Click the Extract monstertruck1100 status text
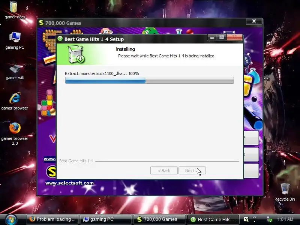300x225 pixels. (102, 73)
